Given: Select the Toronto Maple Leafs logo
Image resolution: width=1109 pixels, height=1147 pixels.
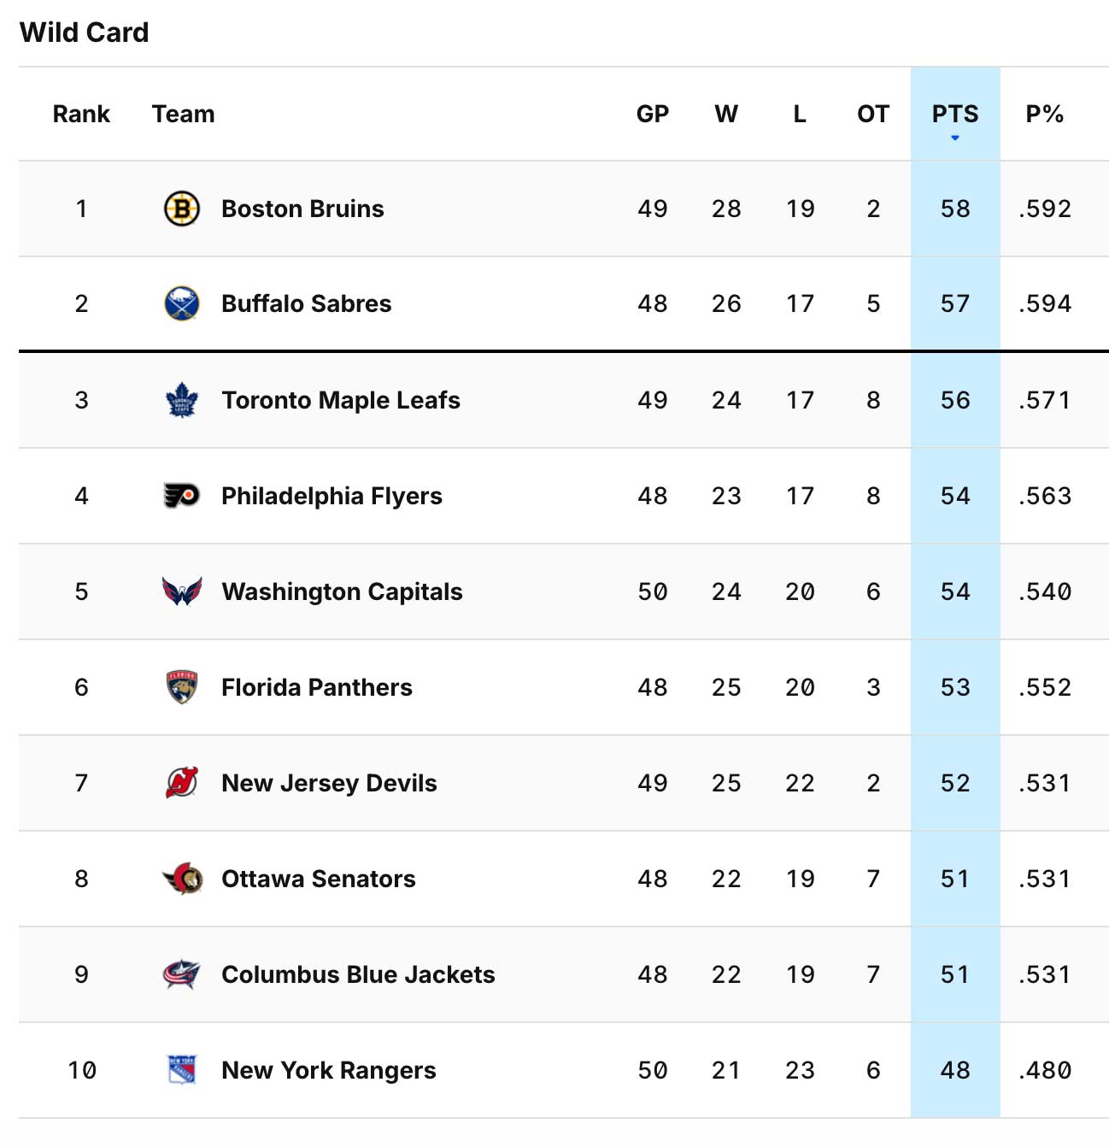Looking at the screenshot, I should point(180,400).
